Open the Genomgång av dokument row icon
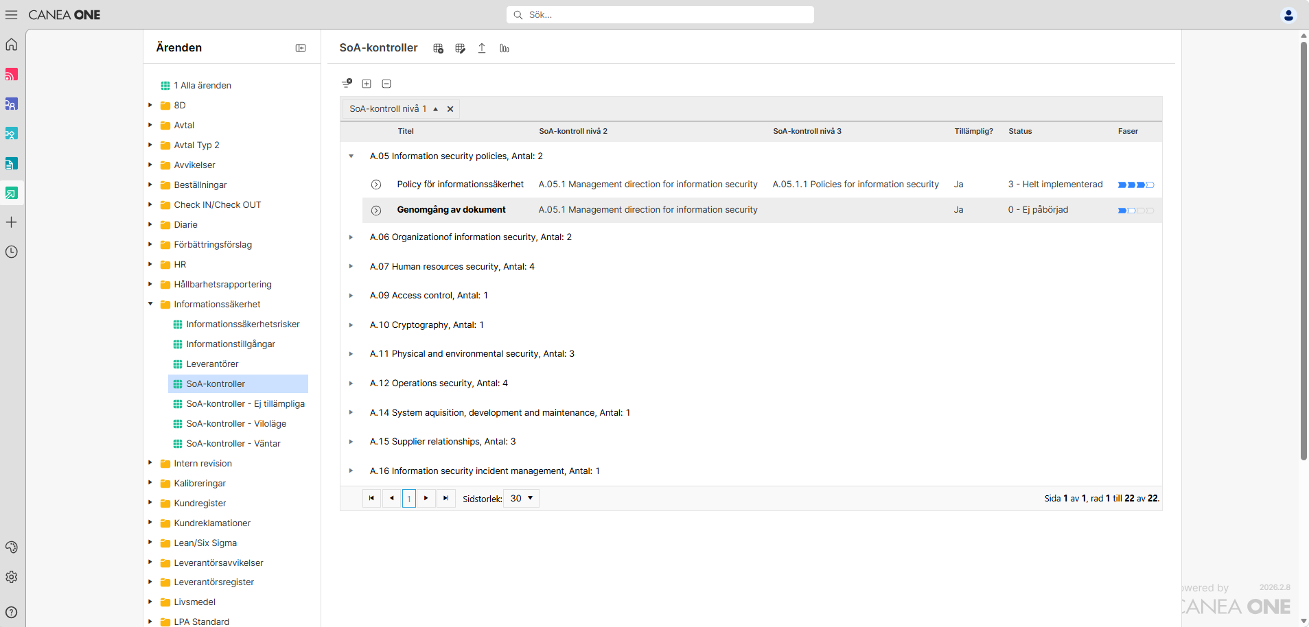 pyautogui.click(x=376, y=211)
